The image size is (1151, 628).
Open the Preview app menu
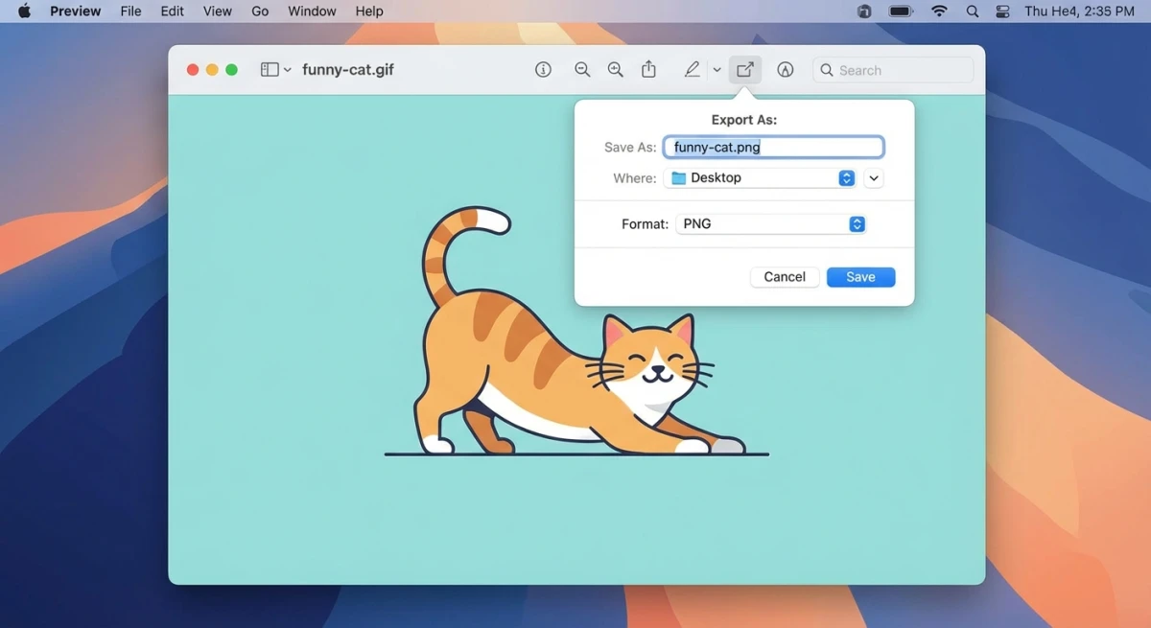76,12
